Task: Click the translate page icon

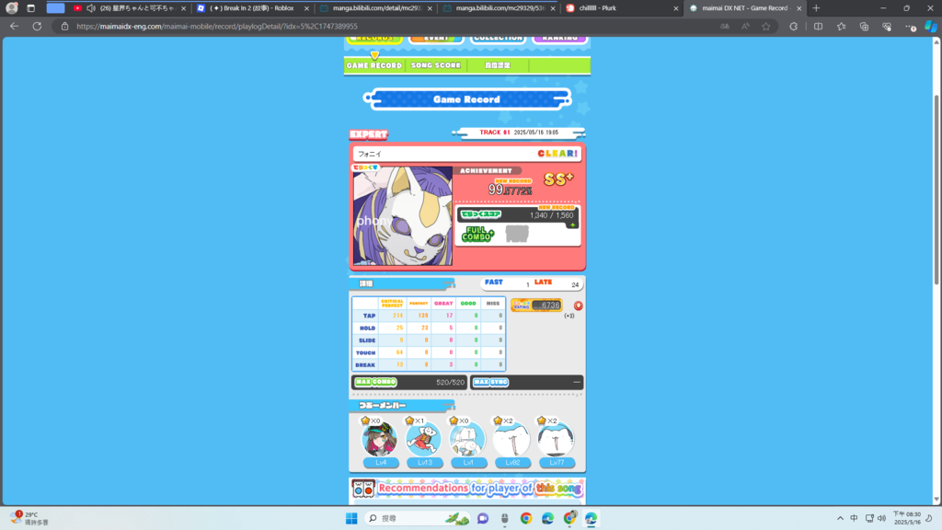Action: [x=725, y=27]
